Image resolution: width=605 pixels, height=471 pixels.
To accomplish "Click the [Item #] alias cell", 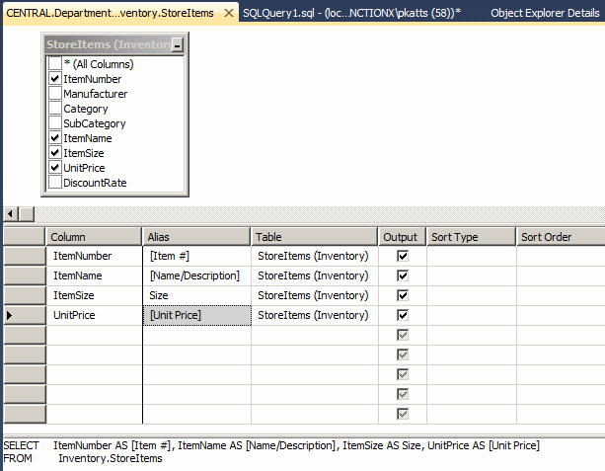I will pyautogui.click(x=196, y=256).
